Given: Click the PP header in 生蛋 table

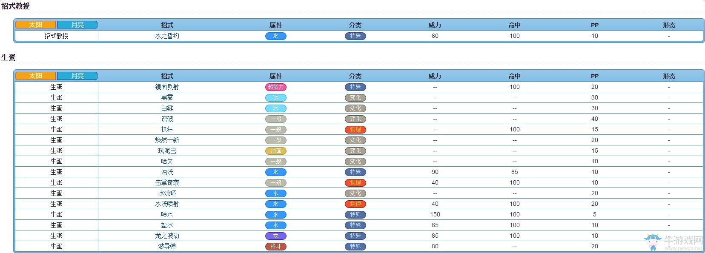Looking at the screenshot, I should click(x=595, y=76).
